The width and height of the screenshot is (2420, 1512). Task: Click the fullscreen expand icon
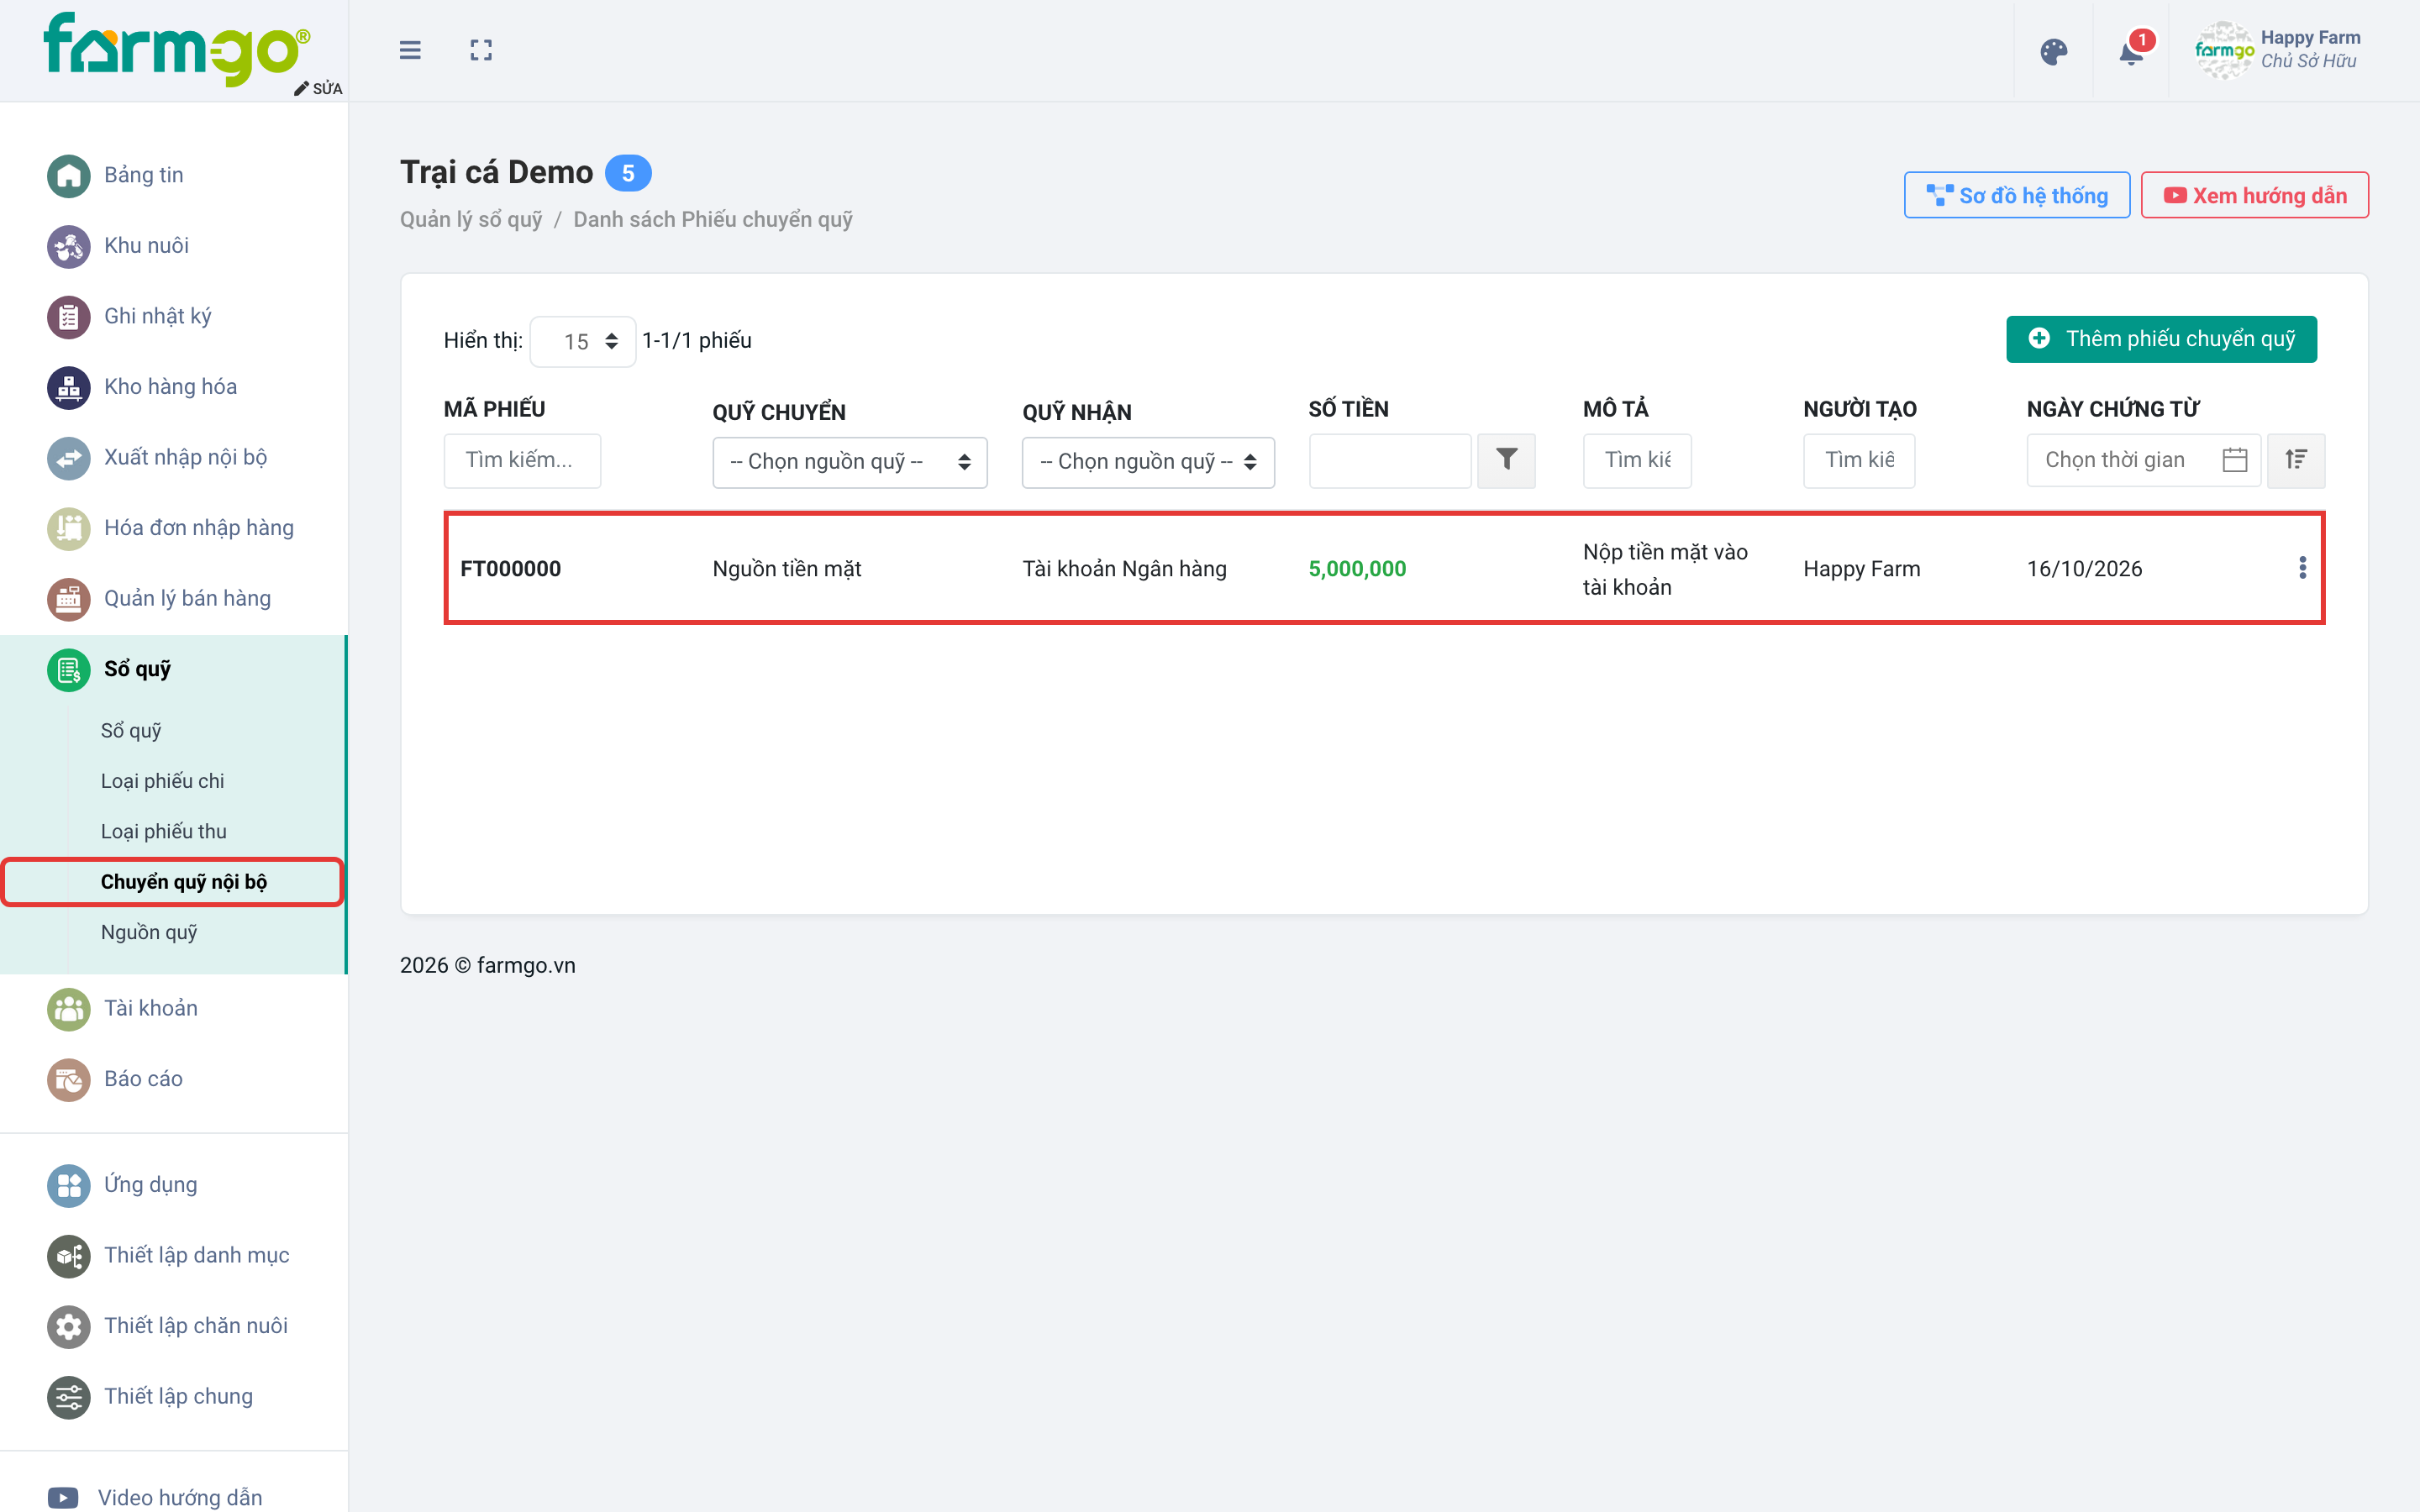click(481, 50)
